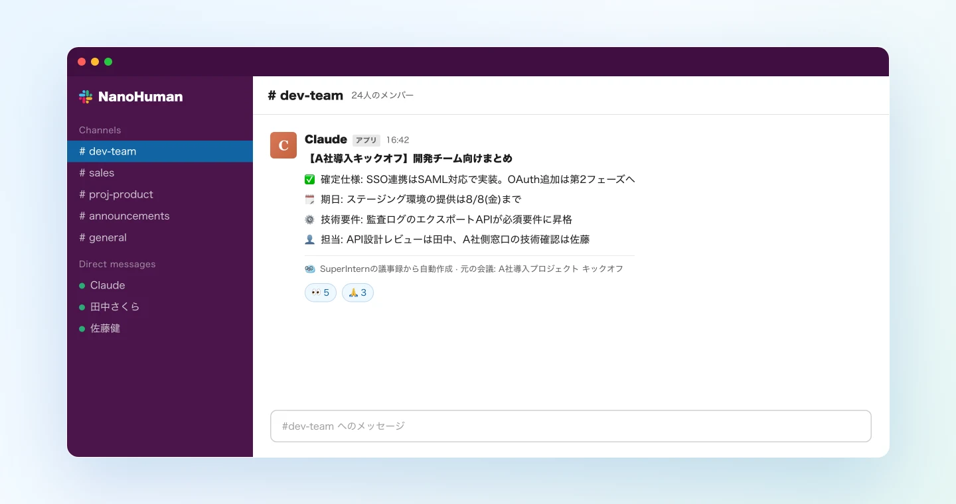Close the window with the red button
This screenshot has width=956, height=504.
pyautogui.click(x=82, y=62)
